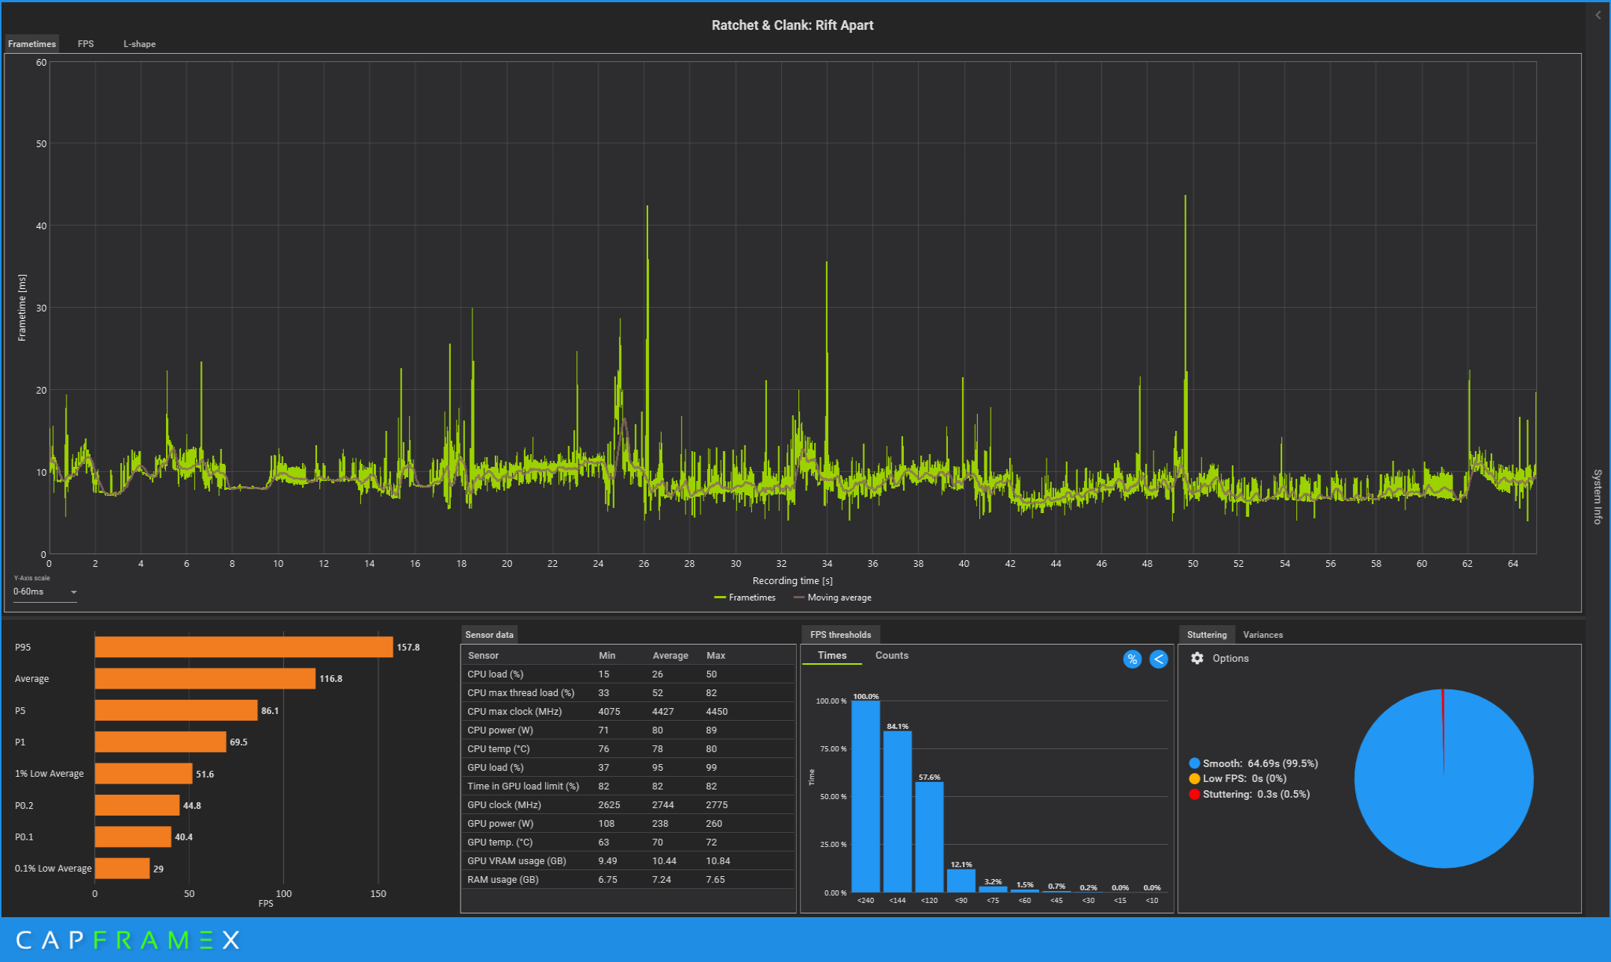Click the Smooth blue legend dot
Image resolution: width=1611 pixels, height=962 pixels.
(1194, 763)
